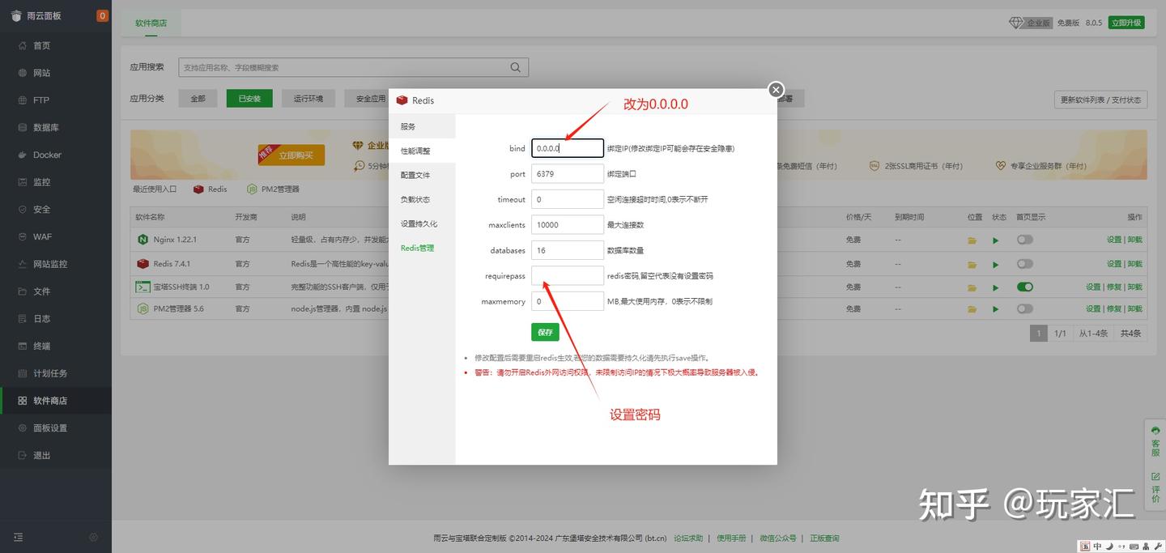The width and height of the screenshot is (1166, 553).
Task: Filter apps by 运行环境 category
Action: 309,99
